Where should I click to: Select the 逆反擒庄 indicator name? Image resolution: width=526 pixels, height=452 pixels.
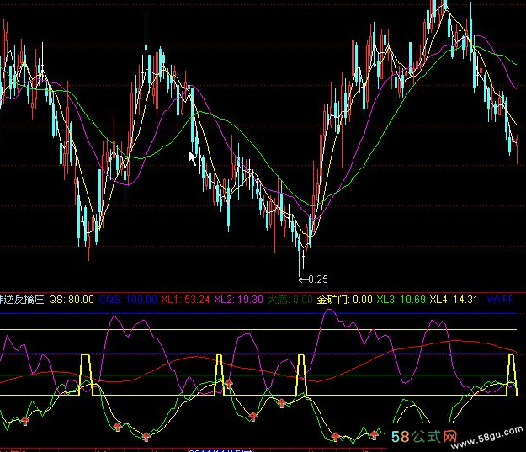coord(22,299)
